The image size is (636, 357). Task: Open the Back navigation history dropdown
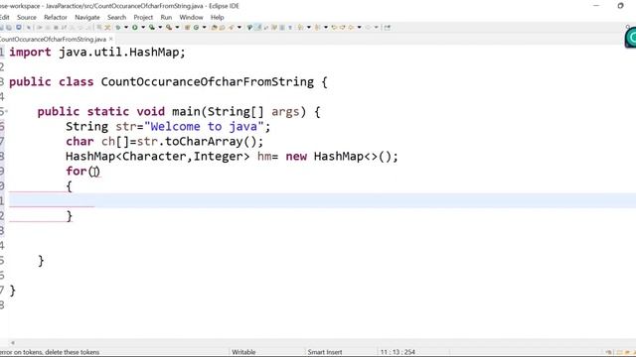point(359,28)
